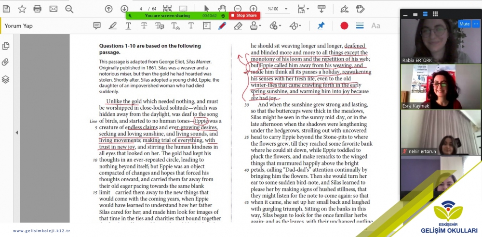Expand the collapsed left navigation pane arrow
Screen dimensions: 482x237
pos(16,133)
